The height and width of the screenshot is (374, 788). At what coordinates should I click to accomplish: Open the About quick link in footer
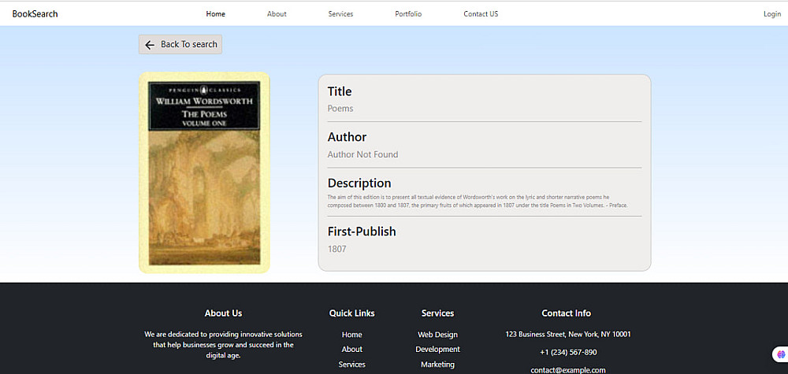[x=352, y=350]
